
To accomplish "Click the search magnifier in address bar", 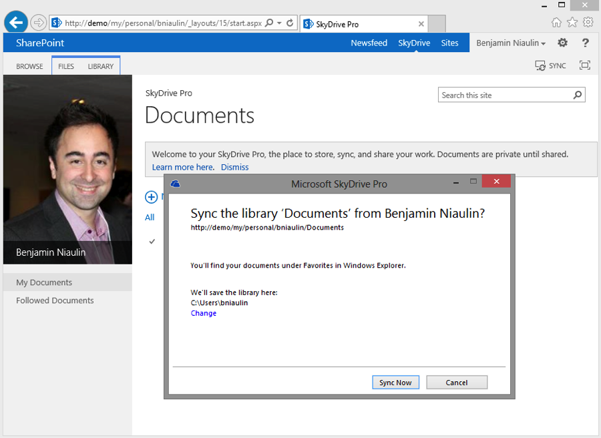I will (x=269, y=23).
